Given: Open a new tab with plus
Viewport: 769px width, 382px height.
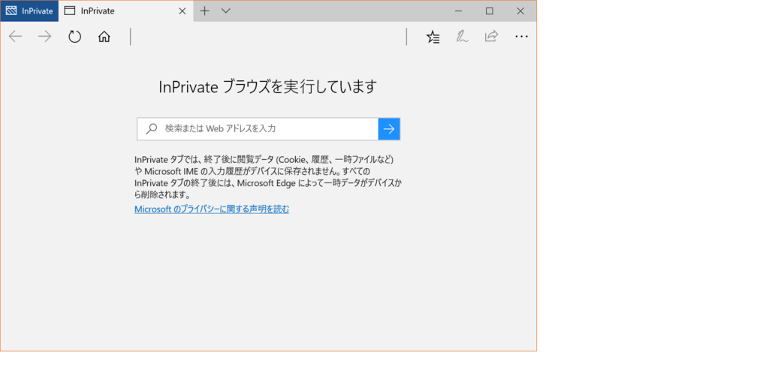Looking at the screenshot, I should 205,11.
